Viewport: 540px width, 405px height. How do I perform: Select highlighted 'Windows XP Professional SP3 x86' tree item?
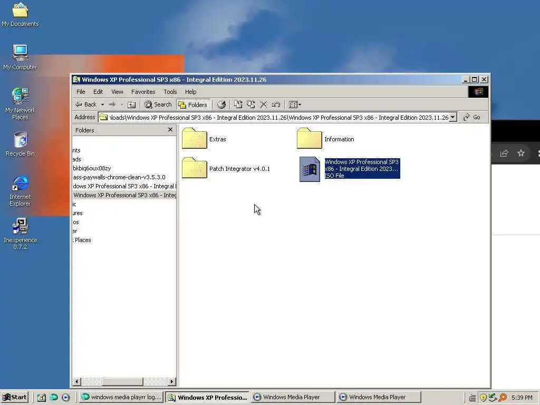pos(124,195)
